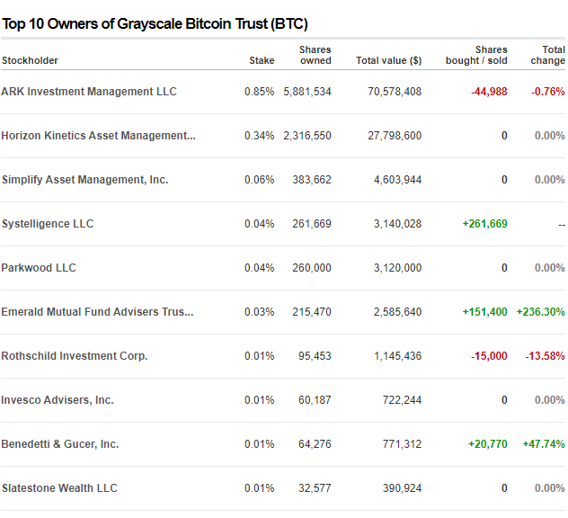The height and width of the screenshot is (518, 568).
Task: Select Emerald Mutual Fund Advisers Trus... name
Action: pos(97,312)
